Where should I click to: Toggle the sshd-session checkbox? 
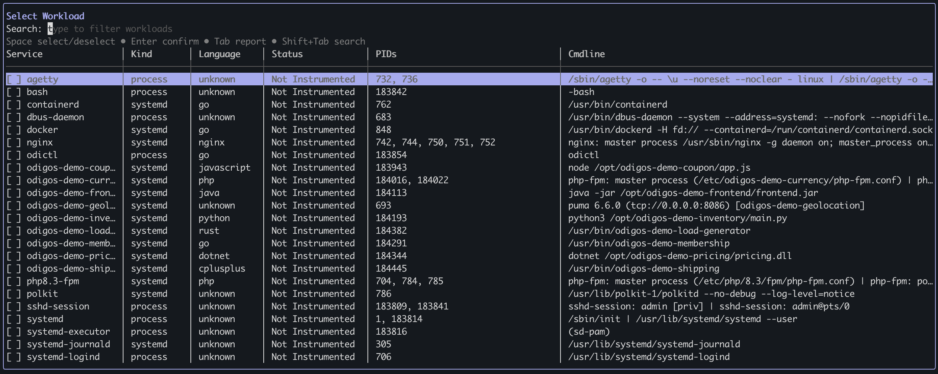tap(14, 306)
